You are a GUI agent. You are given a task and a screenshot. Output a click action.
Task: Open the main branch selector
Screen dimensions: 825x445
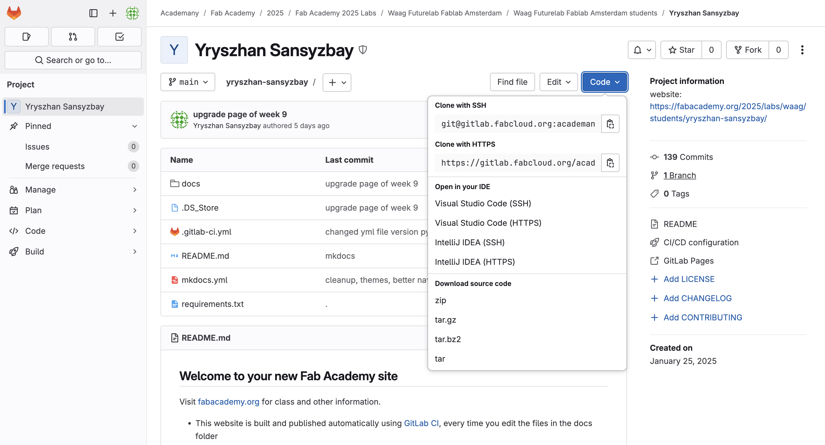(x=188, y=82)
